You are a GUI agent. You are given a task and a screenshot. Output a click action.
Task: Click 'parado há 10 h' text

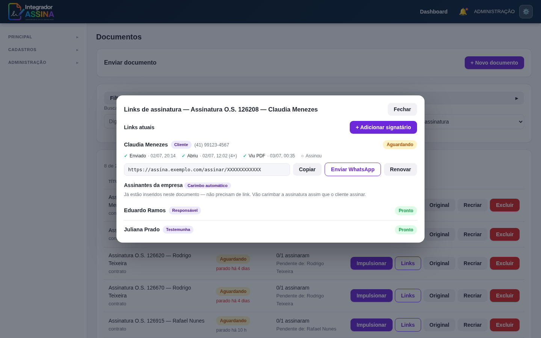click(x=231, y=330)
